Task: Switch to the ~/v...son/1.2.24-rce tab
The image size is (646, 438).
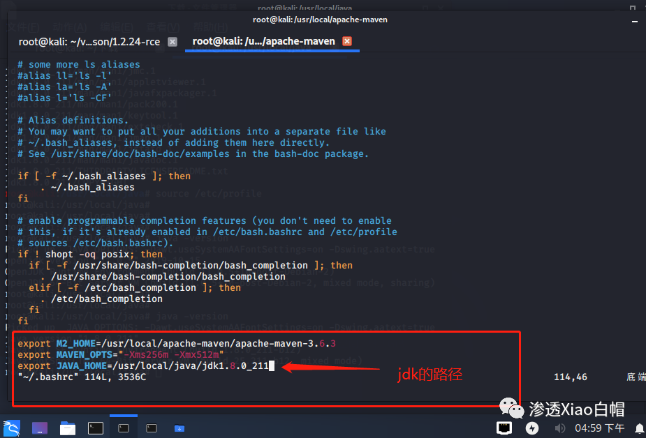Action: (x=89, y=42)
